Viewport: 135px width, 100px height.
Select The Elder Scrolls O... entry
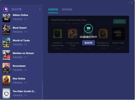point(21,93)
